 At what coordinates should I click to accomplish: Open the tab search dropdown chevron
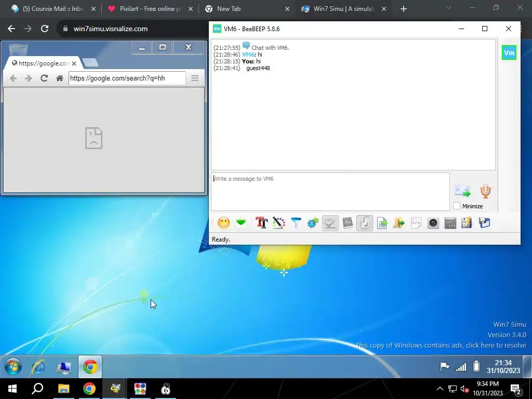coord(448,7)
